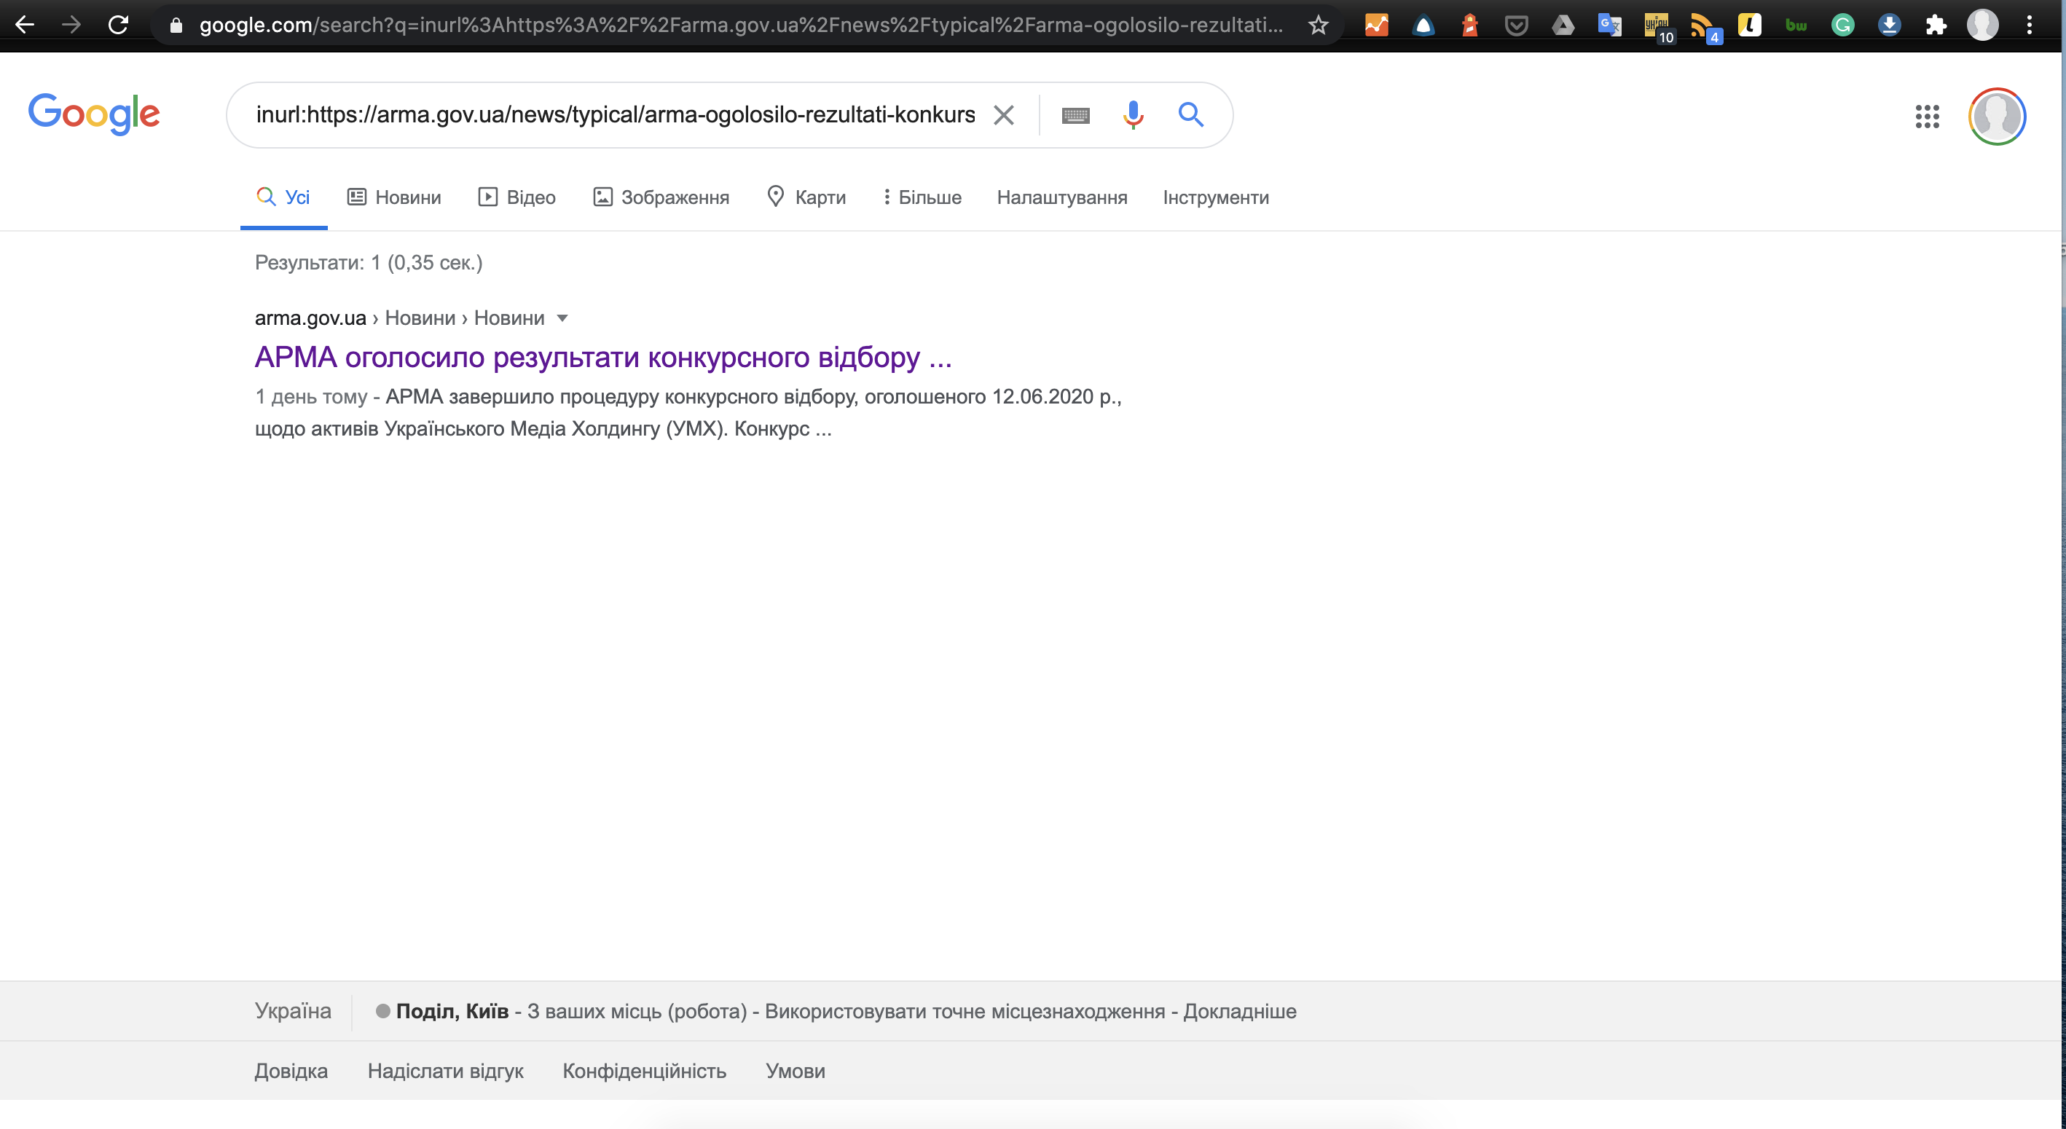
Task: Go to the Google logo homepage
Action: 94,113
